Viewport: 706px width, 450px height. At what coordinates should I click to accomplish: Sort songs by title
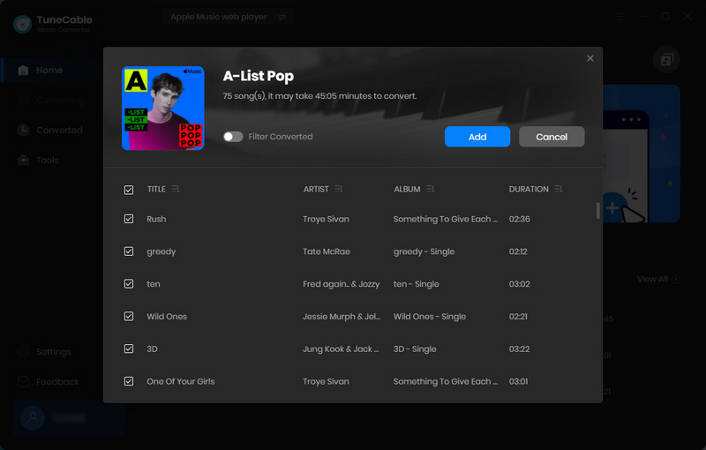point(176,189)
